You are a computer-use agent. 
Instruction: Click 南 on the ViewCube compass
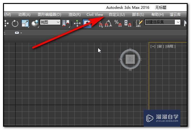coord(130,70)
